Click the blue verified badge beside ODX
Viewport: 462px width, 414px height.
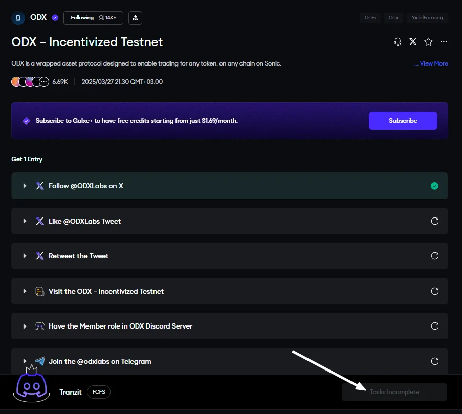(x=55, y=18)
